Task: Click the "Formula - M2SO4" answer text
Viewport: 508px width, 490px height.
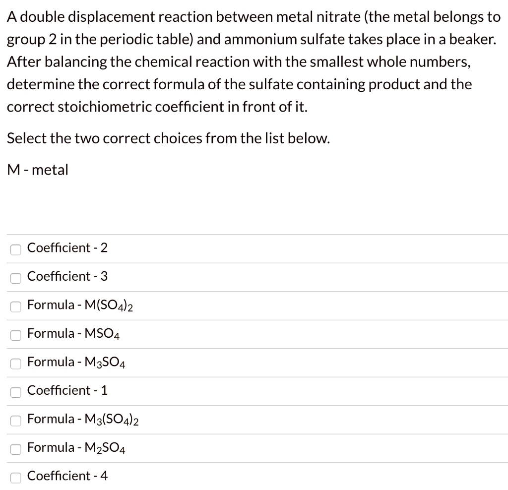Action: (x=76, y=448)
